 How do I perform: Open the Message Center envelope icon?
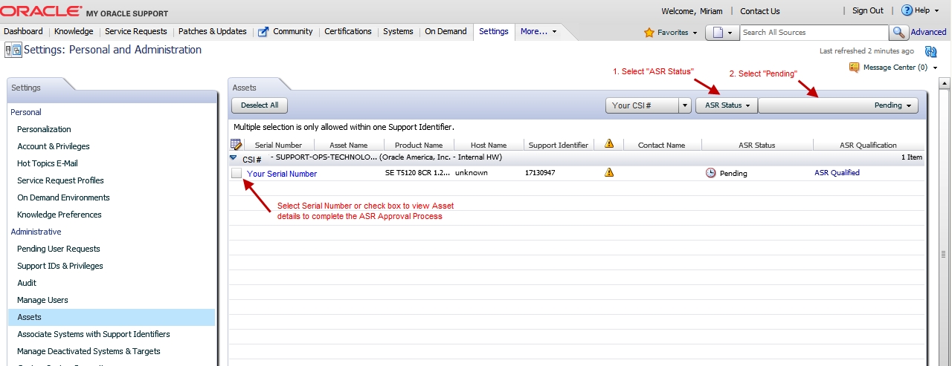pyautogui.click(x=854, y=68)
